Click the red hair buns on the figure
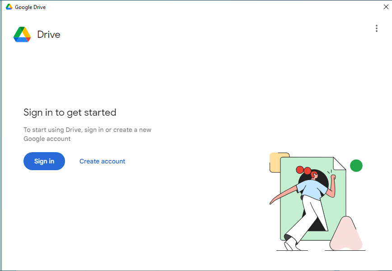This screenshot has height=271, width=392. [303, 170]
